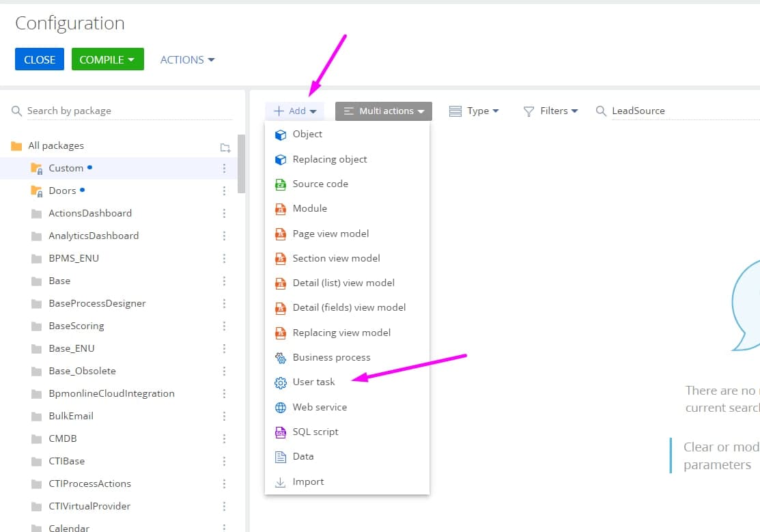Open three-dot menu for BaseScoring package
Viewport: 760px width, 532px height.
(224, 326)
